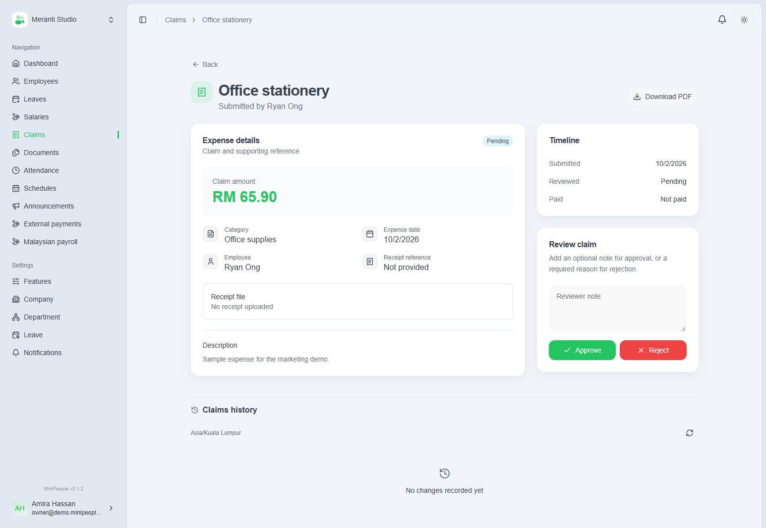Download the claim as PDF
Screen dimensions: 766x528
[662, 97]
